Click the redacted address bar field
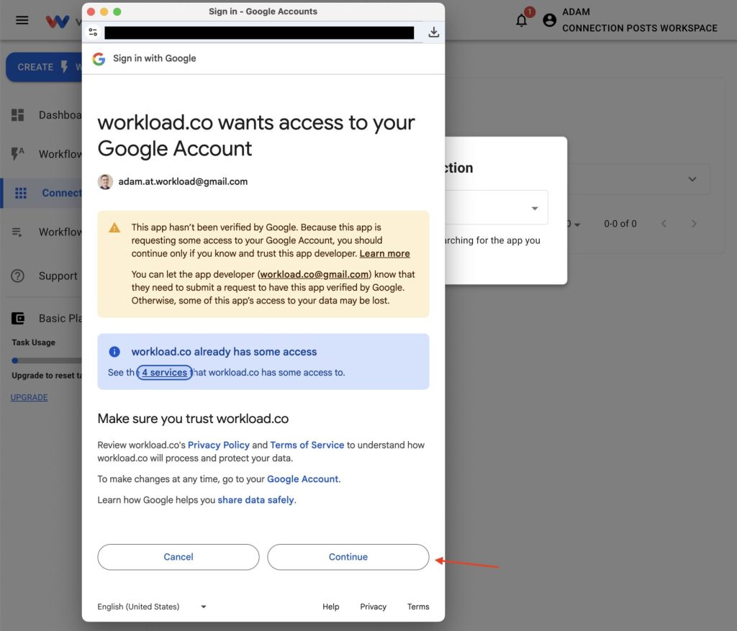This screenshot has height=631, width=737. pos(259,32)
